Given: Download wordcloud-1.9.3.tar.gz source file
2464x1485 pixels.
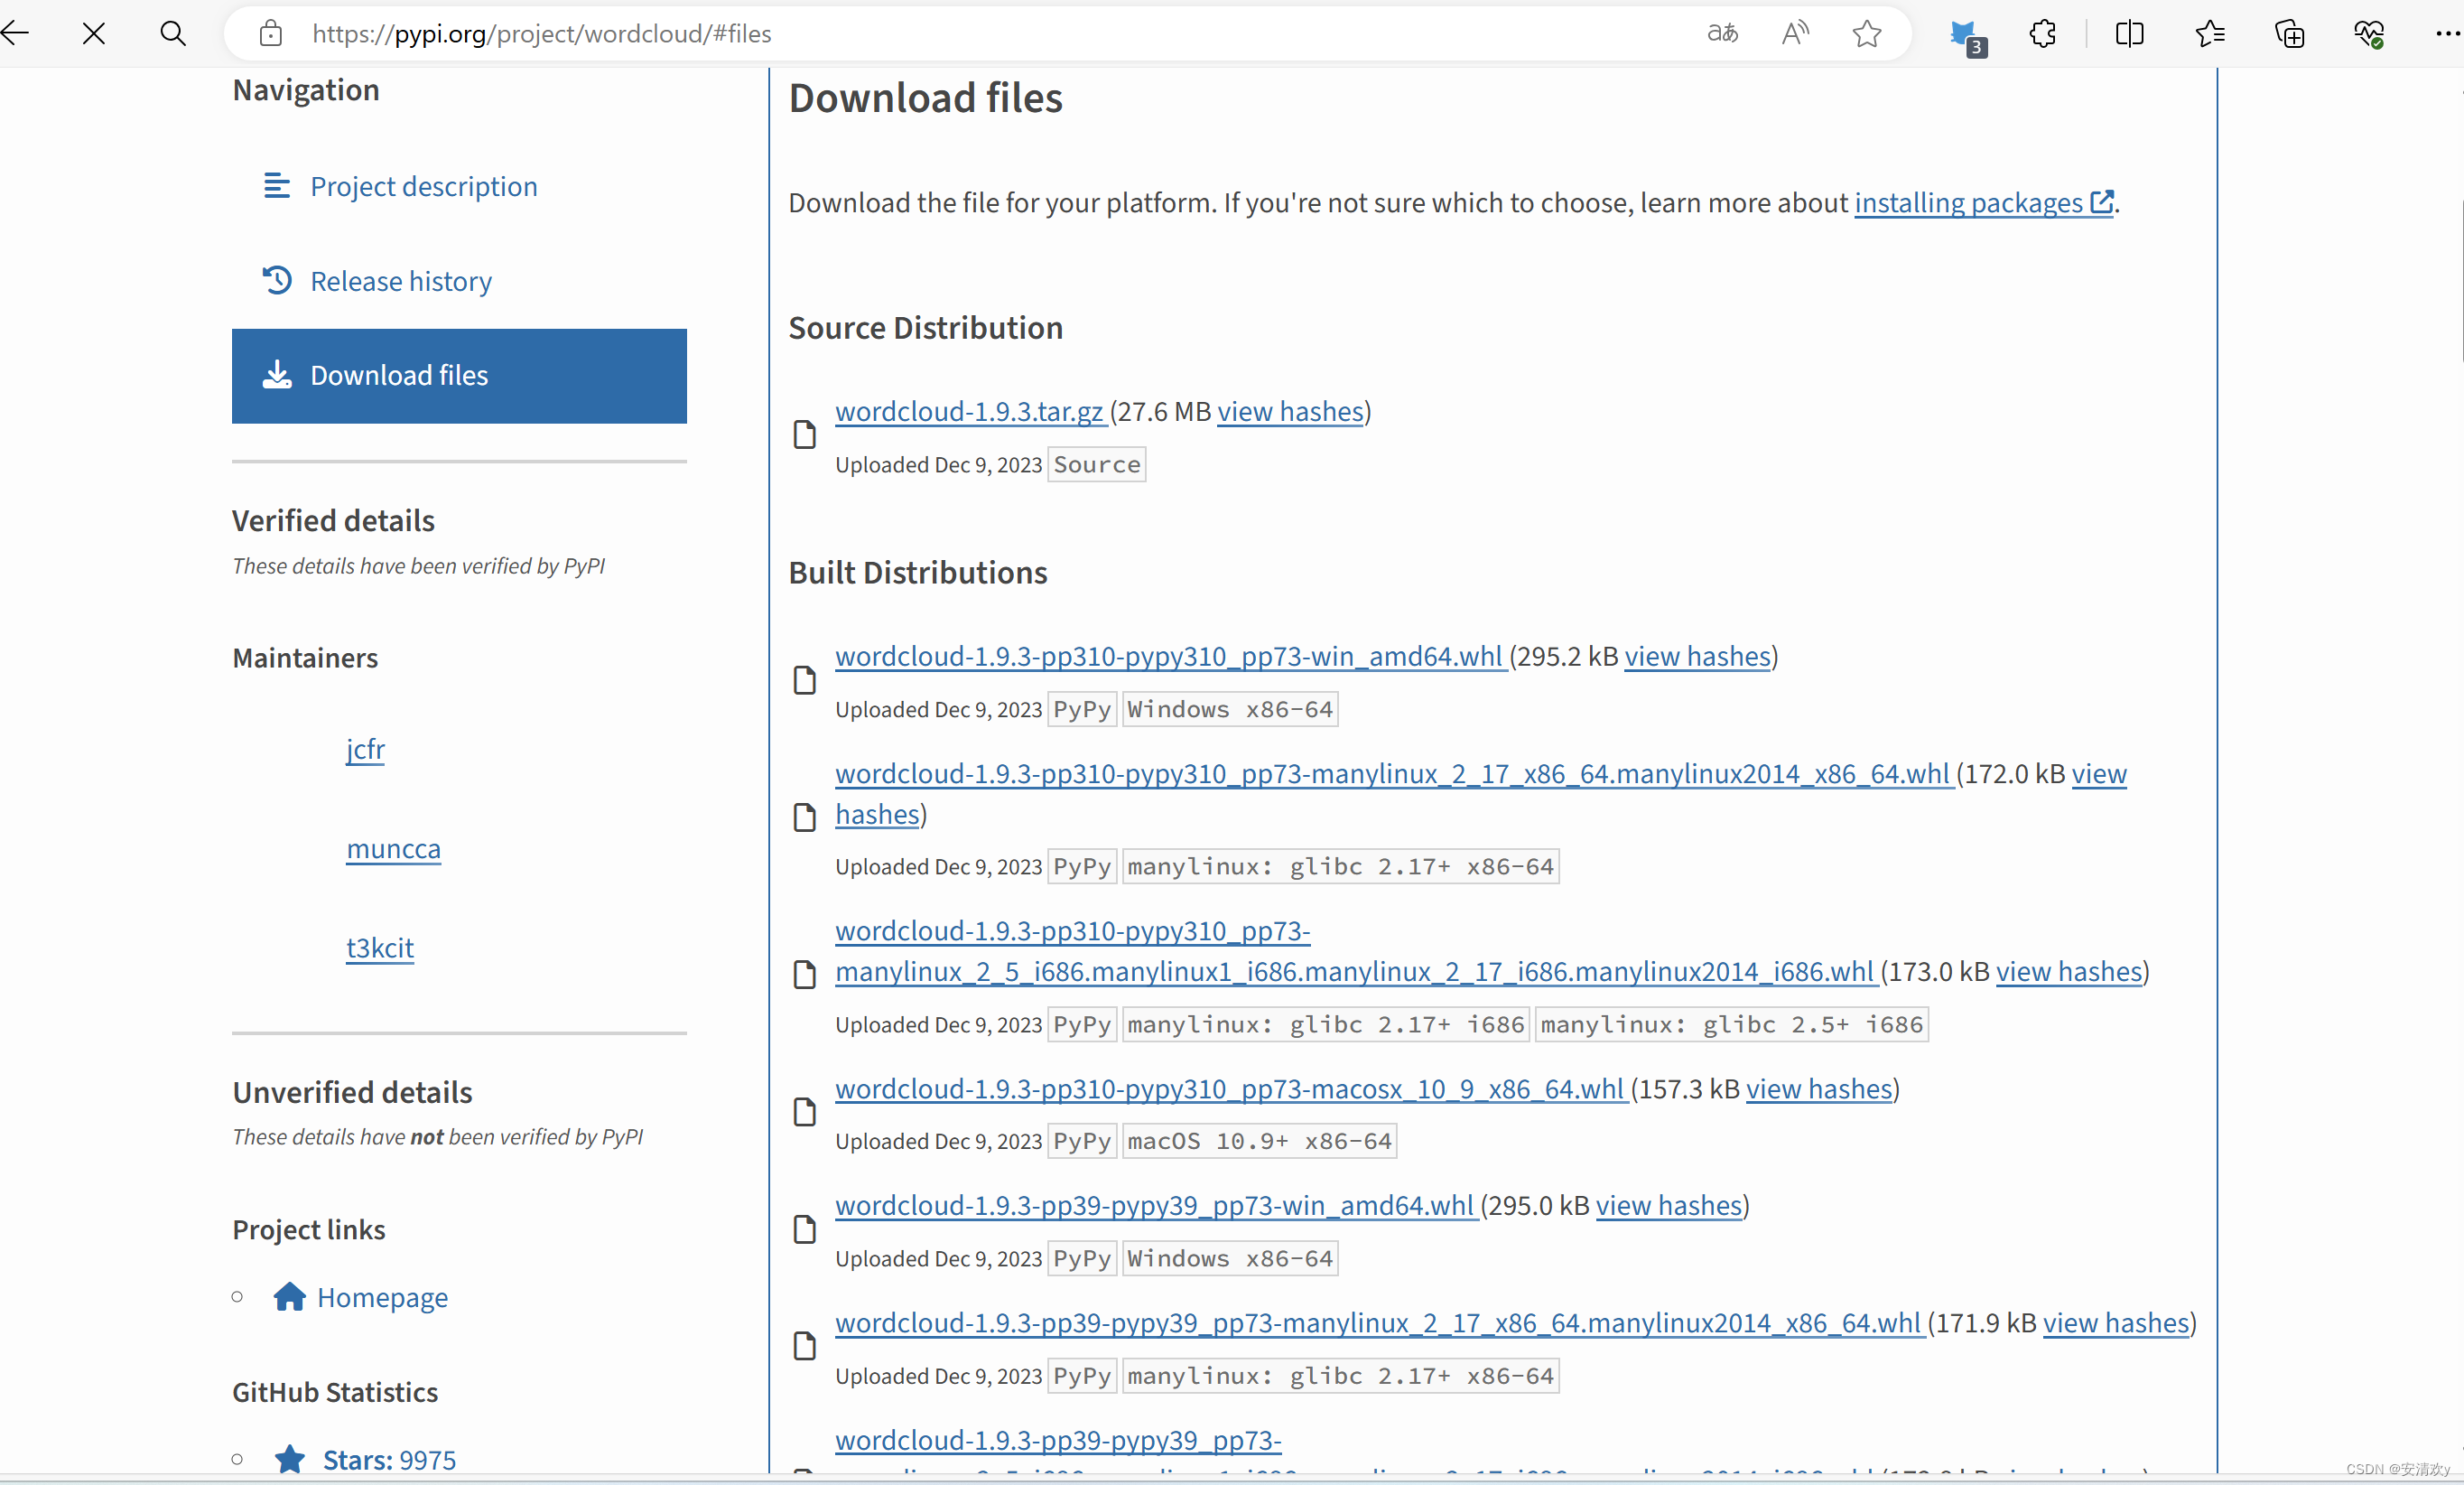Looking at the screenshot, I should (x=969, y=411).
